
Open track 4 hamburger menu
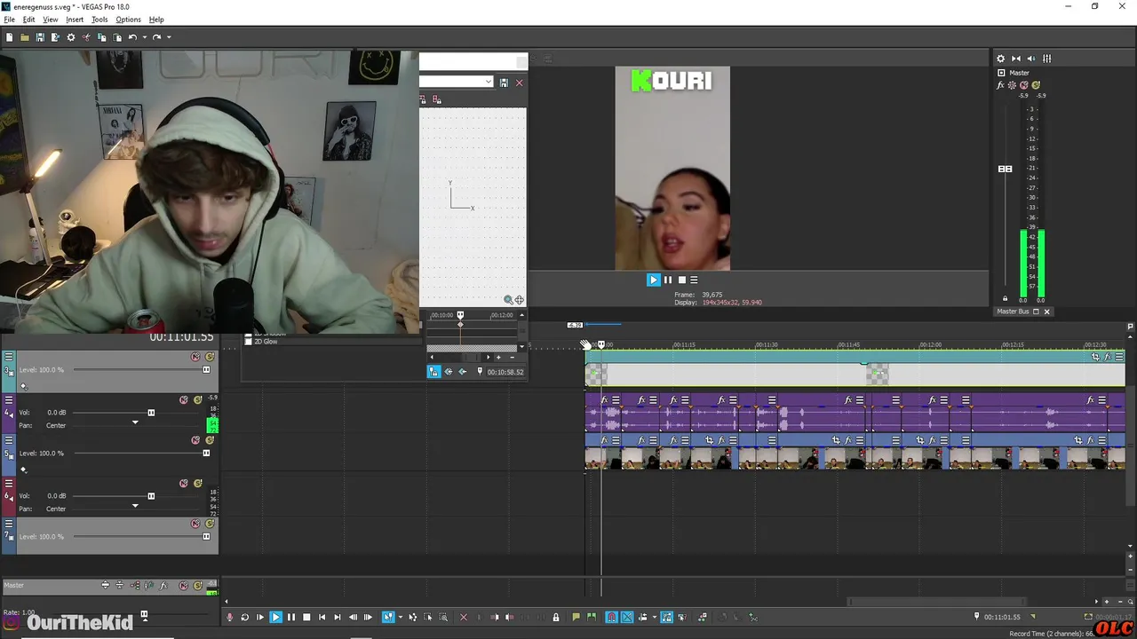pyautogui.click(x=9, y=400)
